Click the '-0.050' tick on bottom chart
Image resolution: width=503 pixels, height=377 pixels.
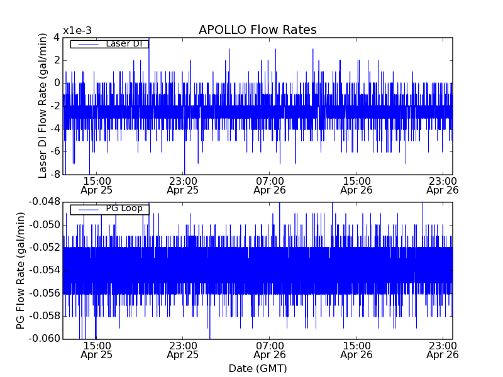45,225
